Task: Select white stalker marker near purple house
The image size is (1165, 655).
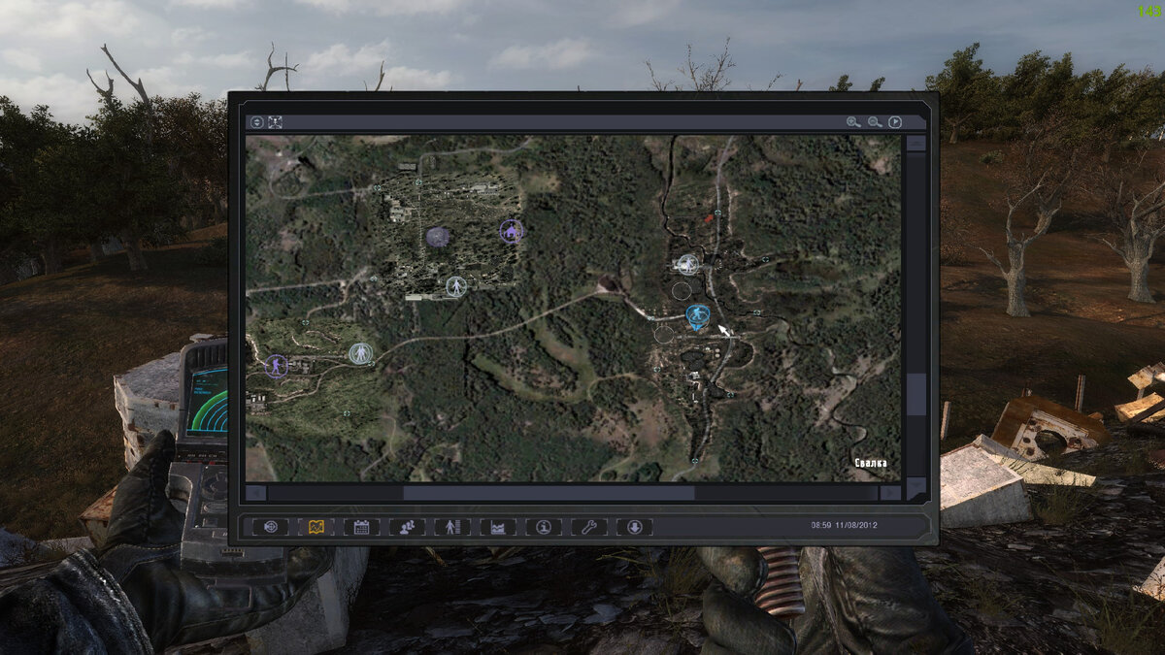Action: (456, 286)
